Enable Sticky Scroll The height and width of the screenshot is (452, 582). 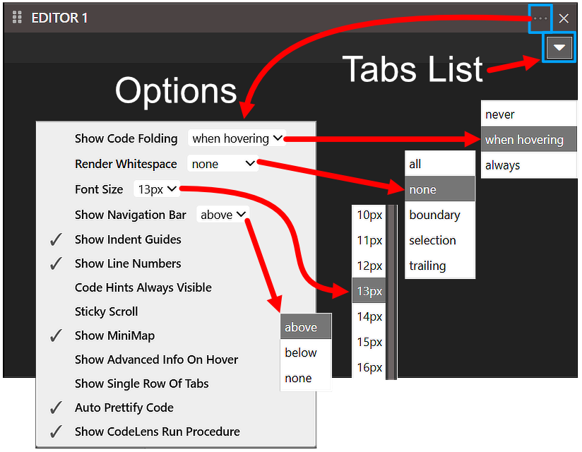click(106, 311)
